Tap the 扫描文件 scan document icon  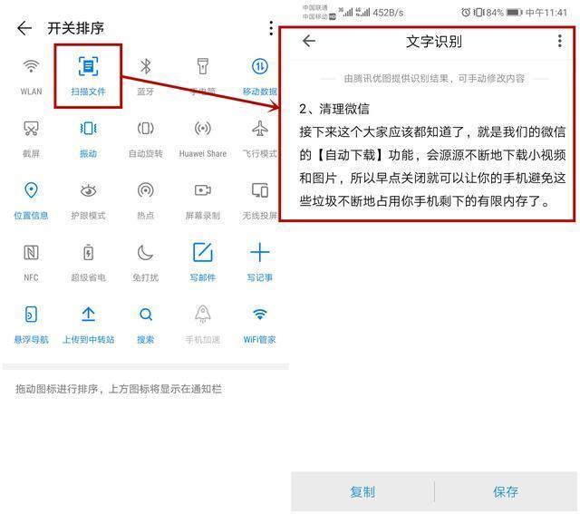(x=88, y=66)
